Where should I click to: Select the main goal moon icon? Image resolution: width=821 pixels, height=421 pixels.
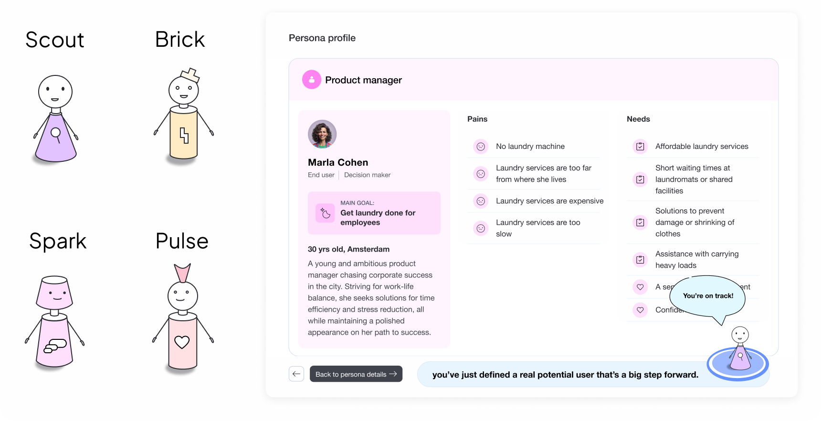click(325, 213)
